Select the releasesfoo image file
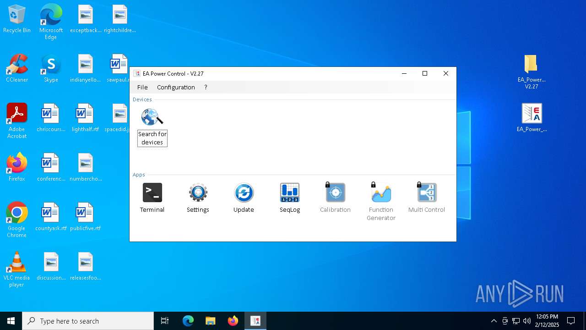 [86, 267]
